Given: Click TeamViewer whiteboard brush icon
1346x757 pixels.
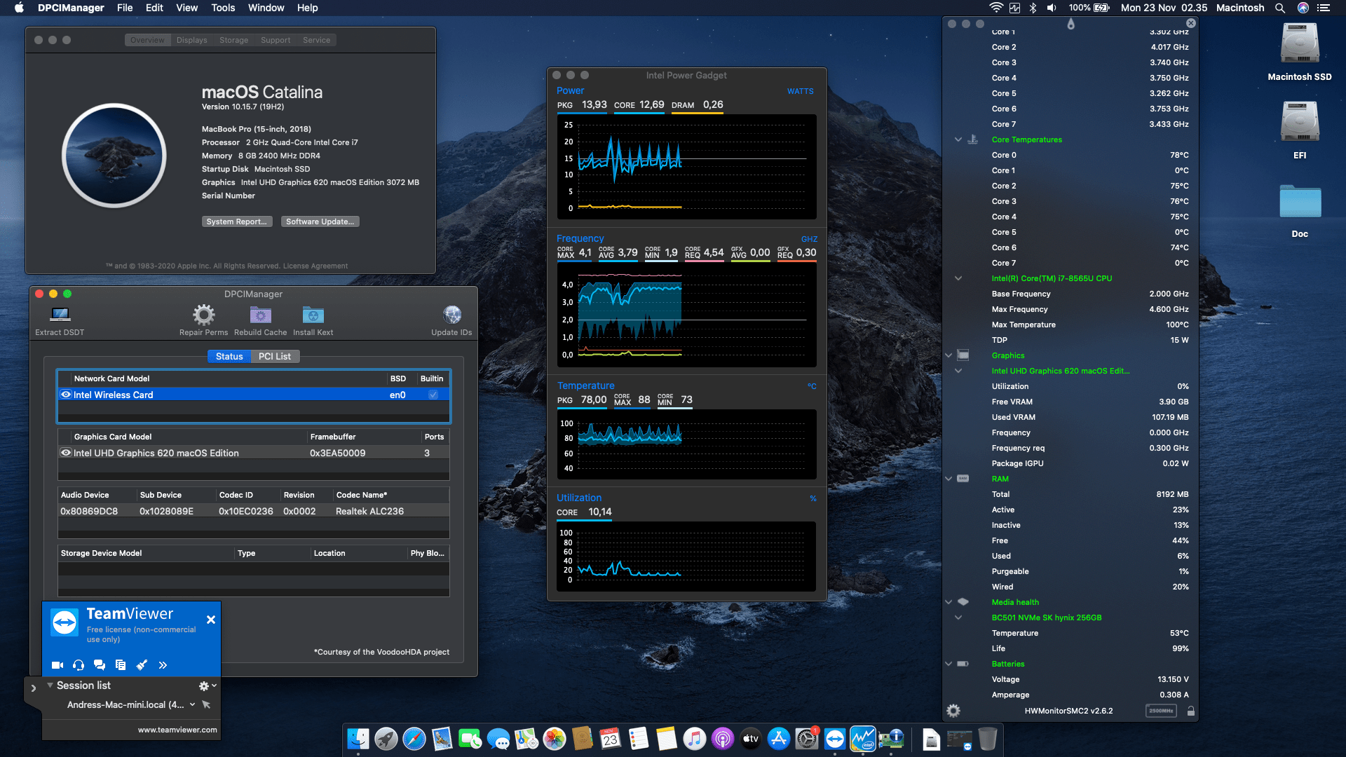Looking at the screenshot, I should point(142,665).
